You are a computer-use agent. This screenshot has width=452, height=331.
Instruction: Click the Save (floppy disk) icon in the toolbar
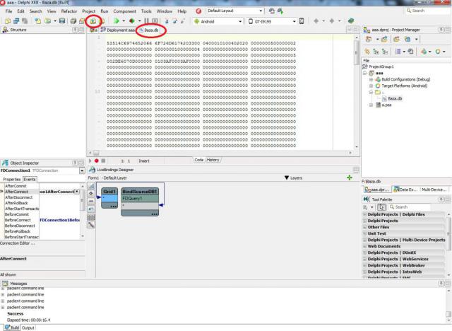tap(62, 21)
